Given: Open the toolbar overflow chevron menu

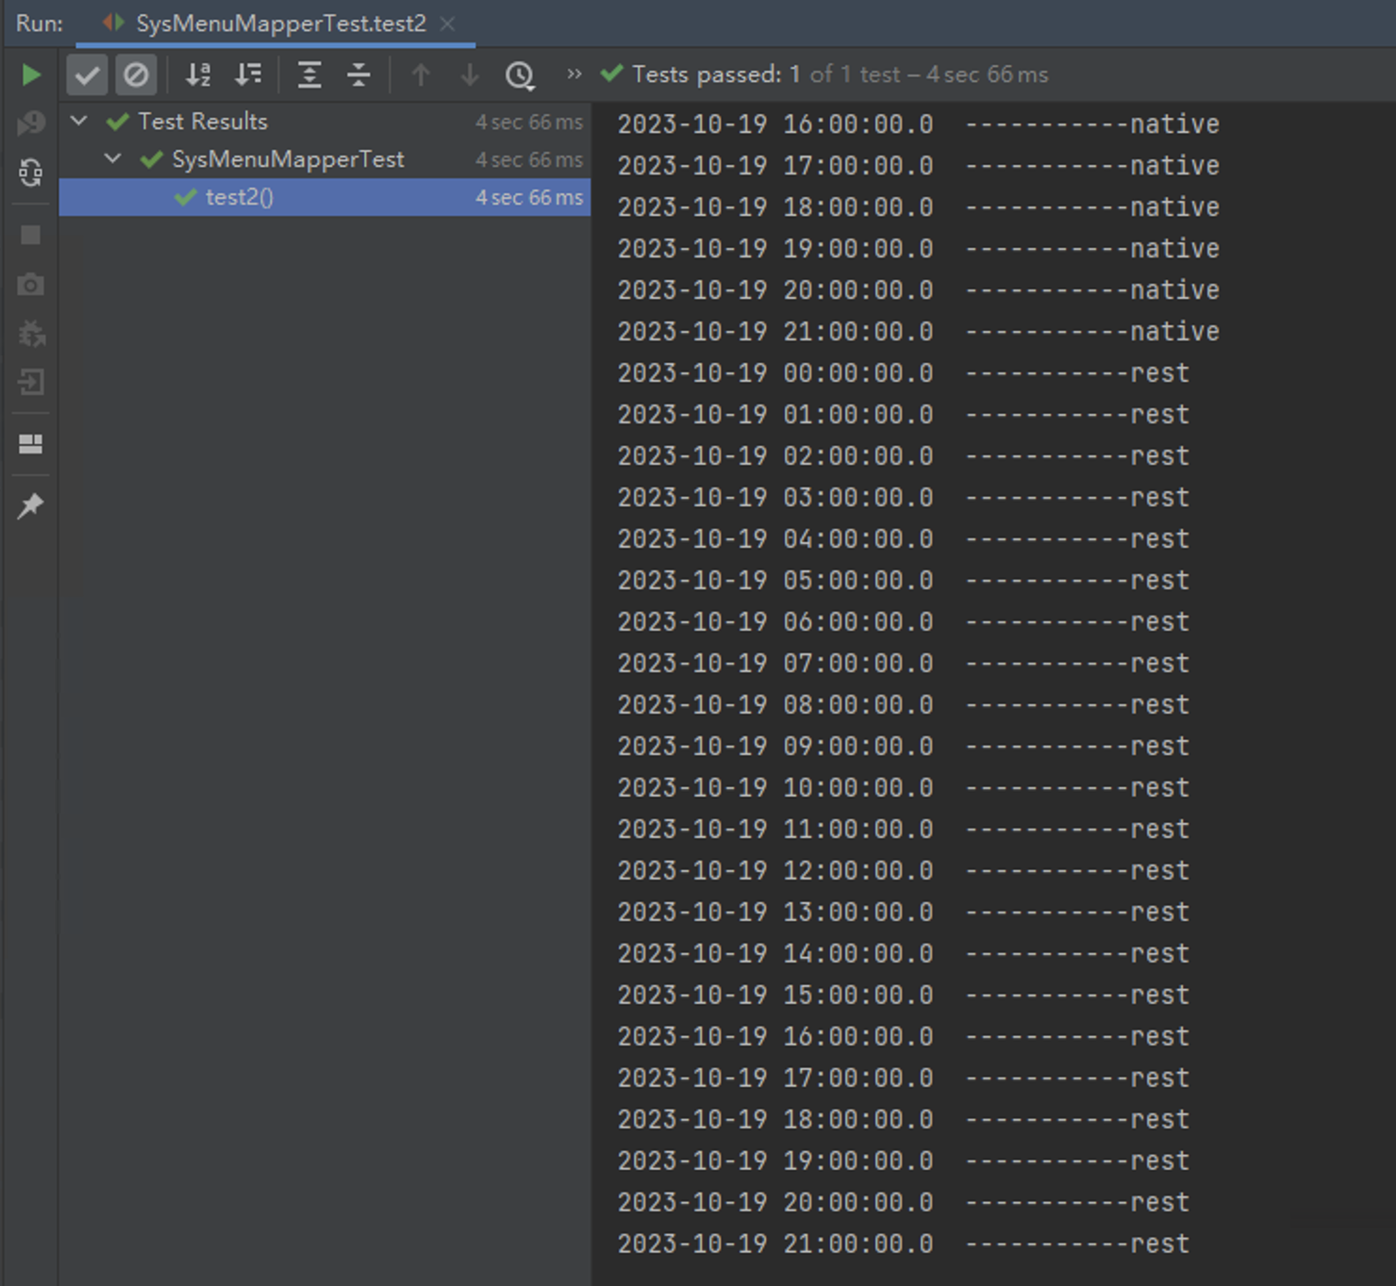Looking at the screenshot, I should 573,74.
